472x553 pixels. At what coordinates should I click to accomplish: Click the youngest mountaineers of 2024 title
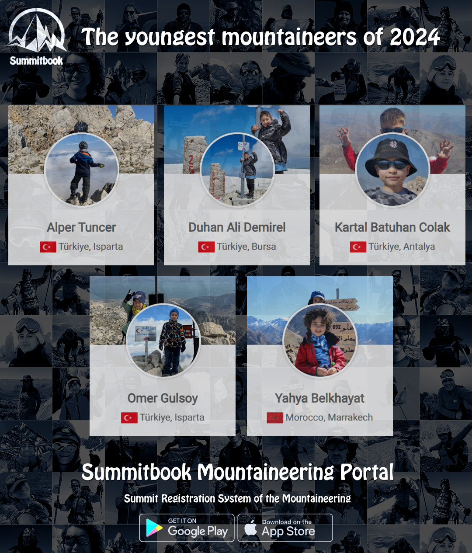[260, 37]
